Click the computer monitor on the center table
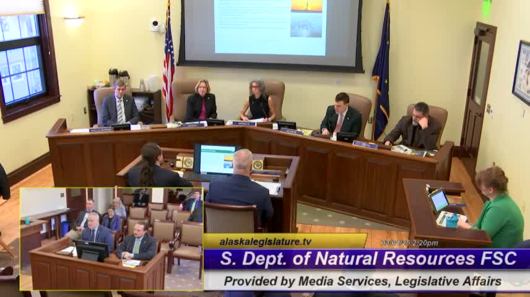The image size is (530, 297). pos(214,159)
